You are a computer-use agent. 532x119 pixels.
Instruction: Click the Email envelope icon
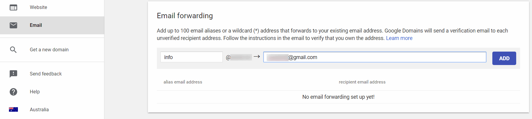[x=13, y=25]
